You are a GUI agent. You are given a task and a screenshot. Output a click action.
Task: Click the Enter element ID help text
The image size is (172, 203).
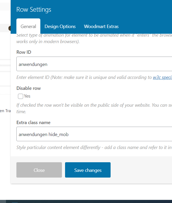click(84, 77)
